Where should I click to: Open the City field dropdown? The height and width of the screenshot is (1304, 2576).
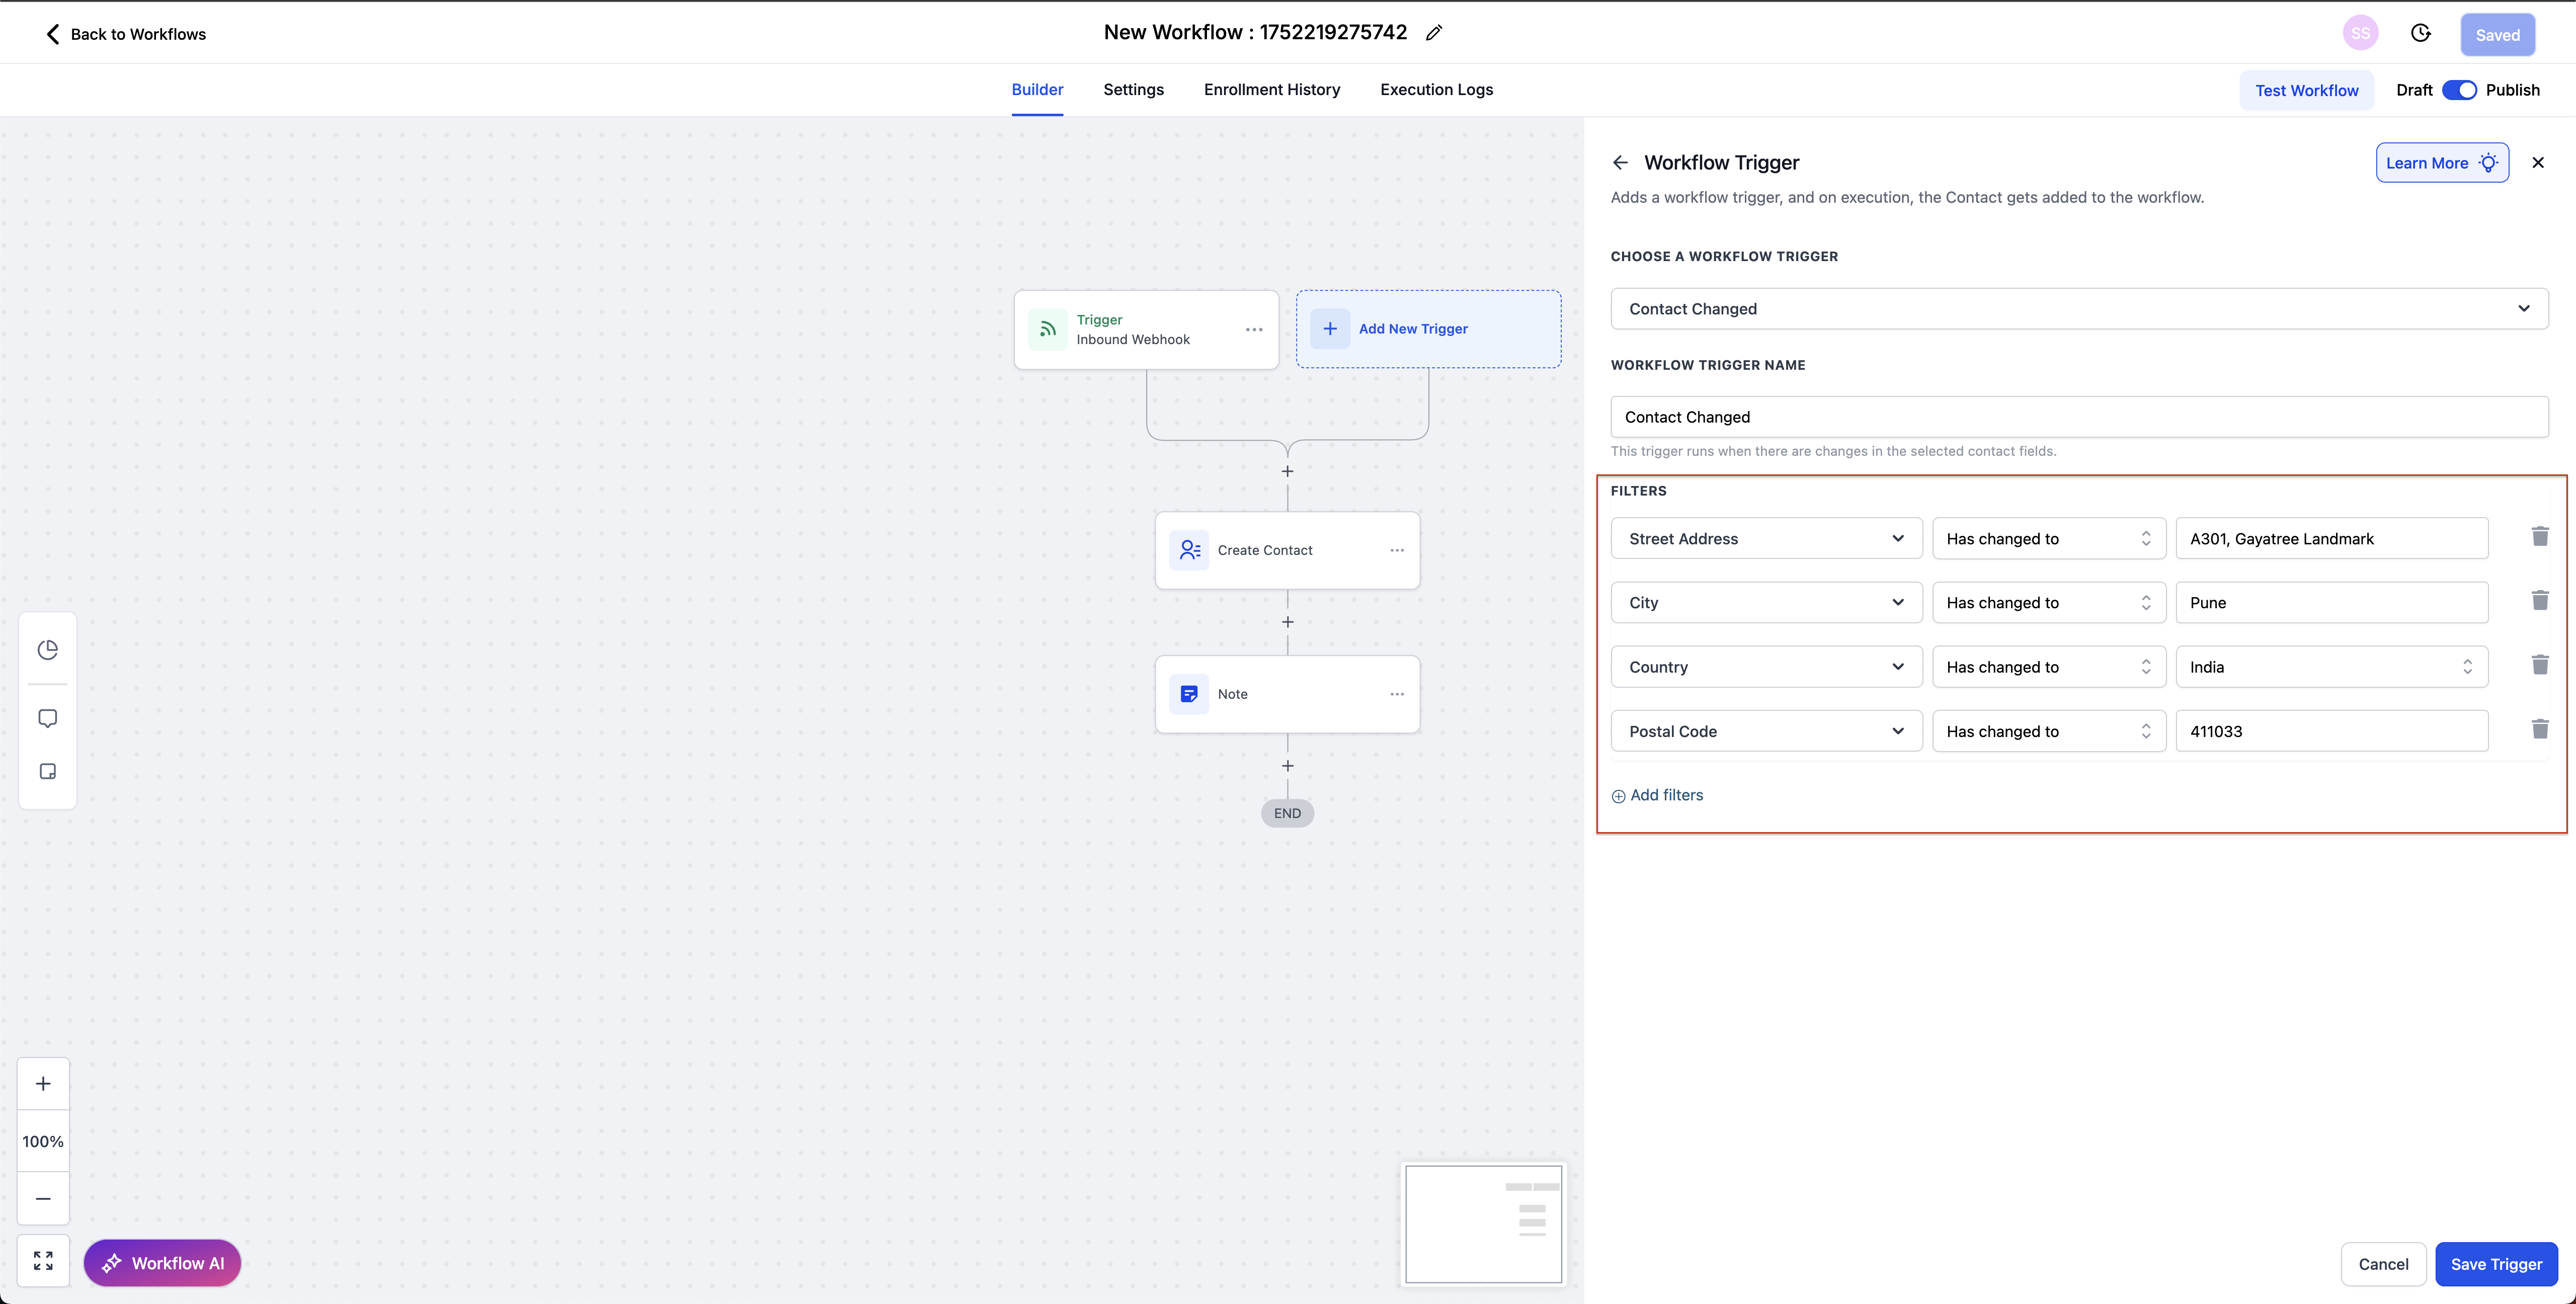1766,602
